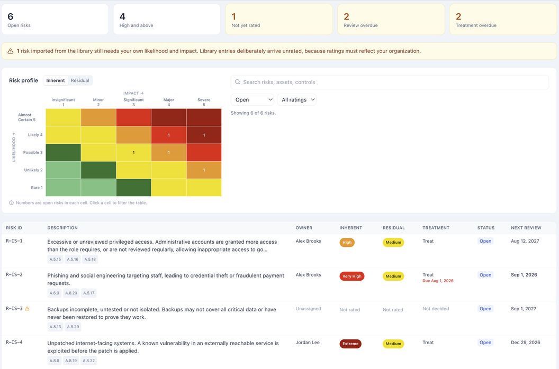Filter by Unlikely 2, Severe 5 matrix cell
Viewport: 559px width, 369px height.
tap(204, 170)
